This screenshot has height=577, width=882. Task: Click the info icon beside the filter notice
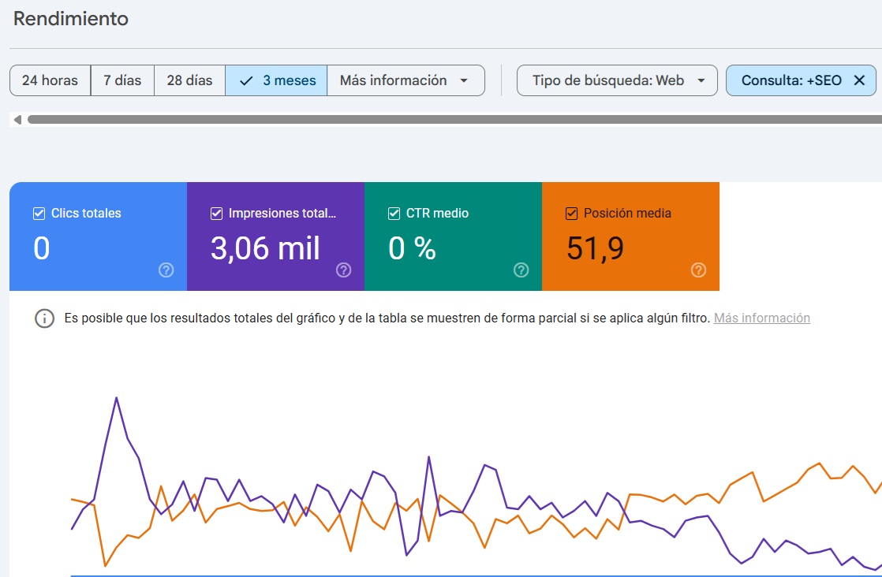[x=44, y=318]
